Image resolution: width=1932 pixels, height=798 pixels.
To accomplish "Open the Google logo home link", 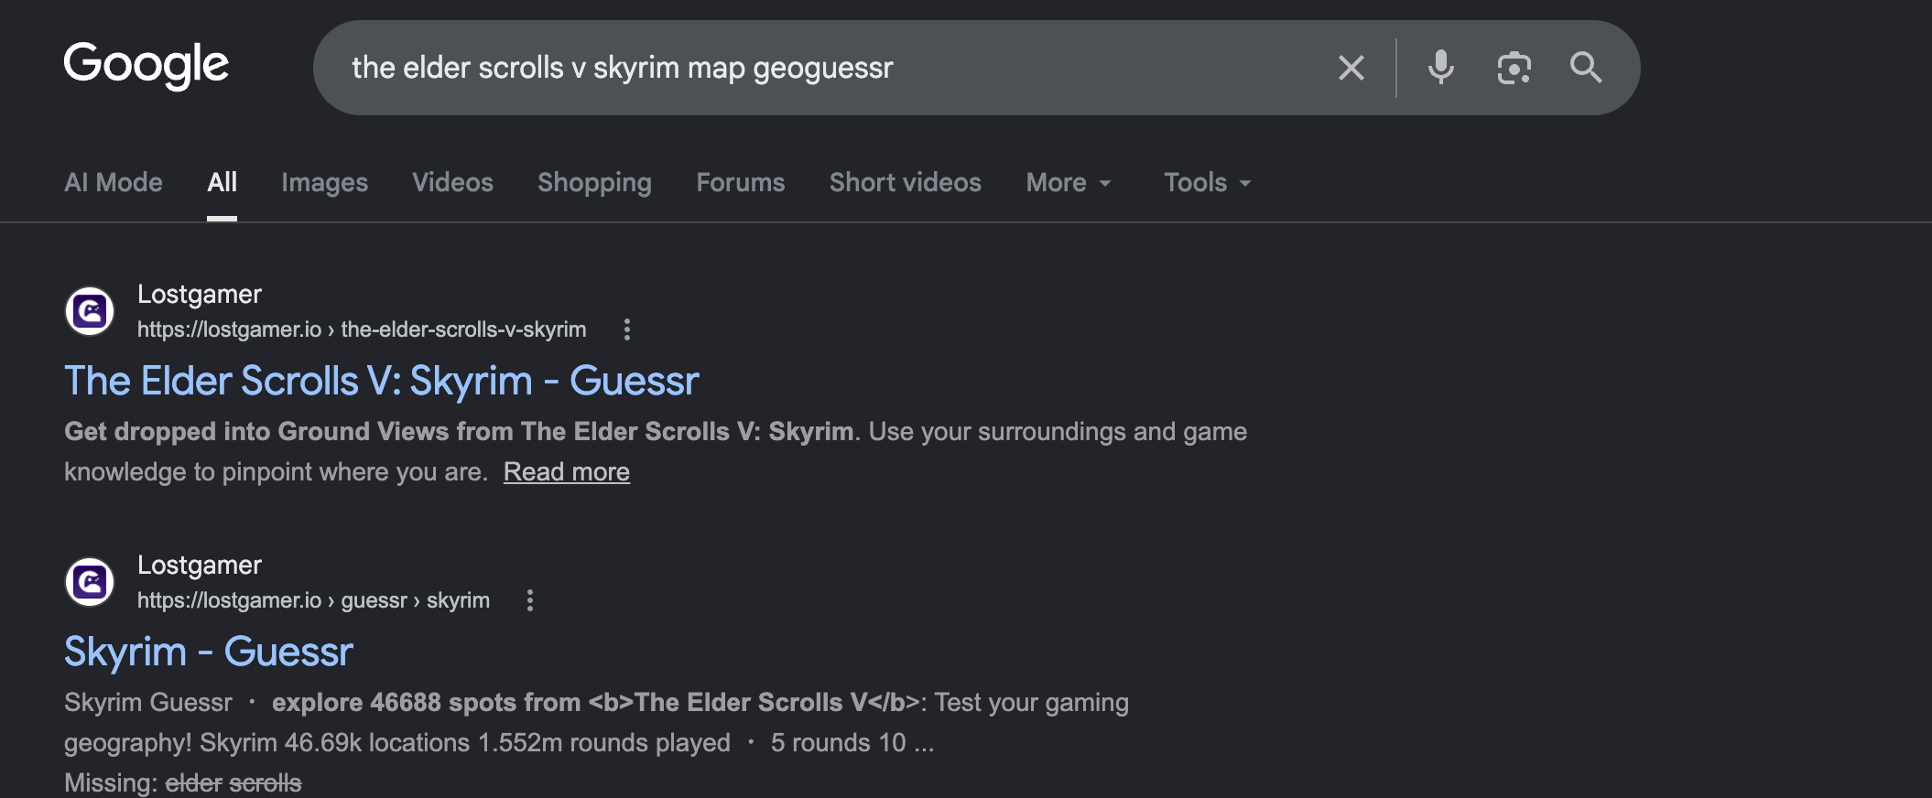I will coord(147,65).
